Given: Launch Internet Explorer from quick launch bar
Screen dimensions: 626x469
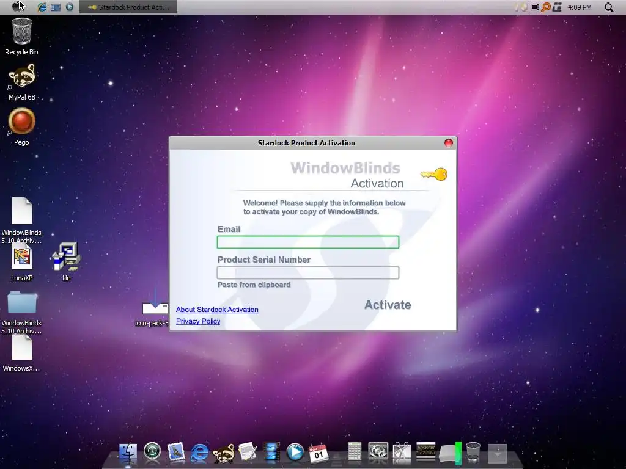Looking at the screenshot, I should pos(42,7).
